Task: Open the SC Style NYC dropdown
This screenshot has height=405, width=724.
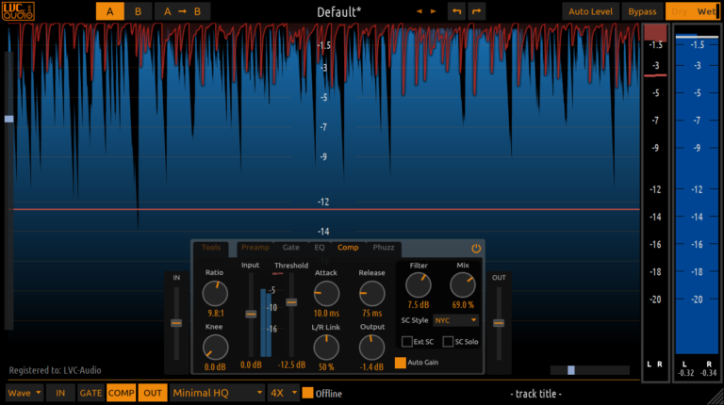Action: (x=456, y=320)
